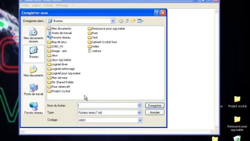
Task: Select the Jeux rpg maker folder
Action: (59, 60)
